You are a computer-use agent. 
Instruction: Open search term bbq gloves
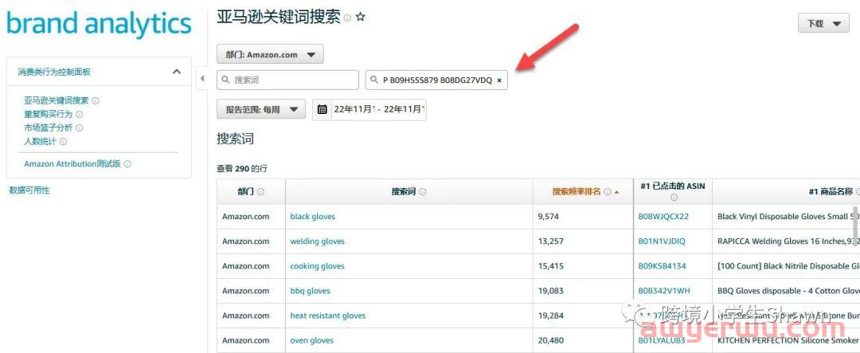(311, 290)
